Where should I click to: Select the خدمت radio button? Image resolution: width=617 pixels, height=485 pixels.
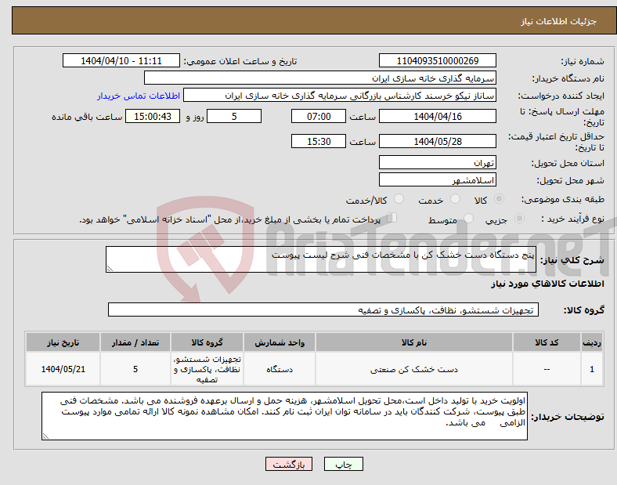pyautogui.click(x=455, y=199)
